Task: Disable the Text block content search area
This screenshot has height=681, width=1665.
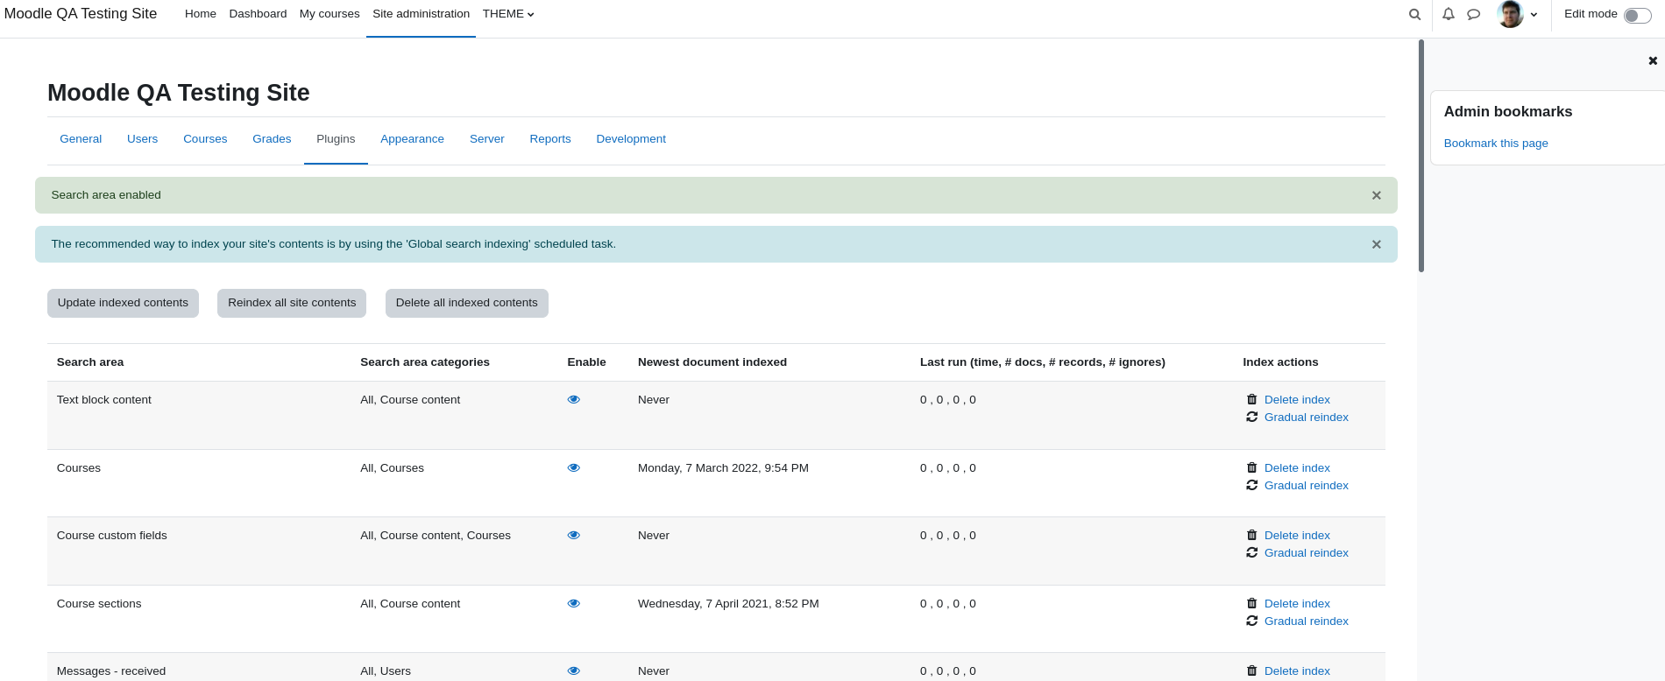Action: [x=574, y=399]
